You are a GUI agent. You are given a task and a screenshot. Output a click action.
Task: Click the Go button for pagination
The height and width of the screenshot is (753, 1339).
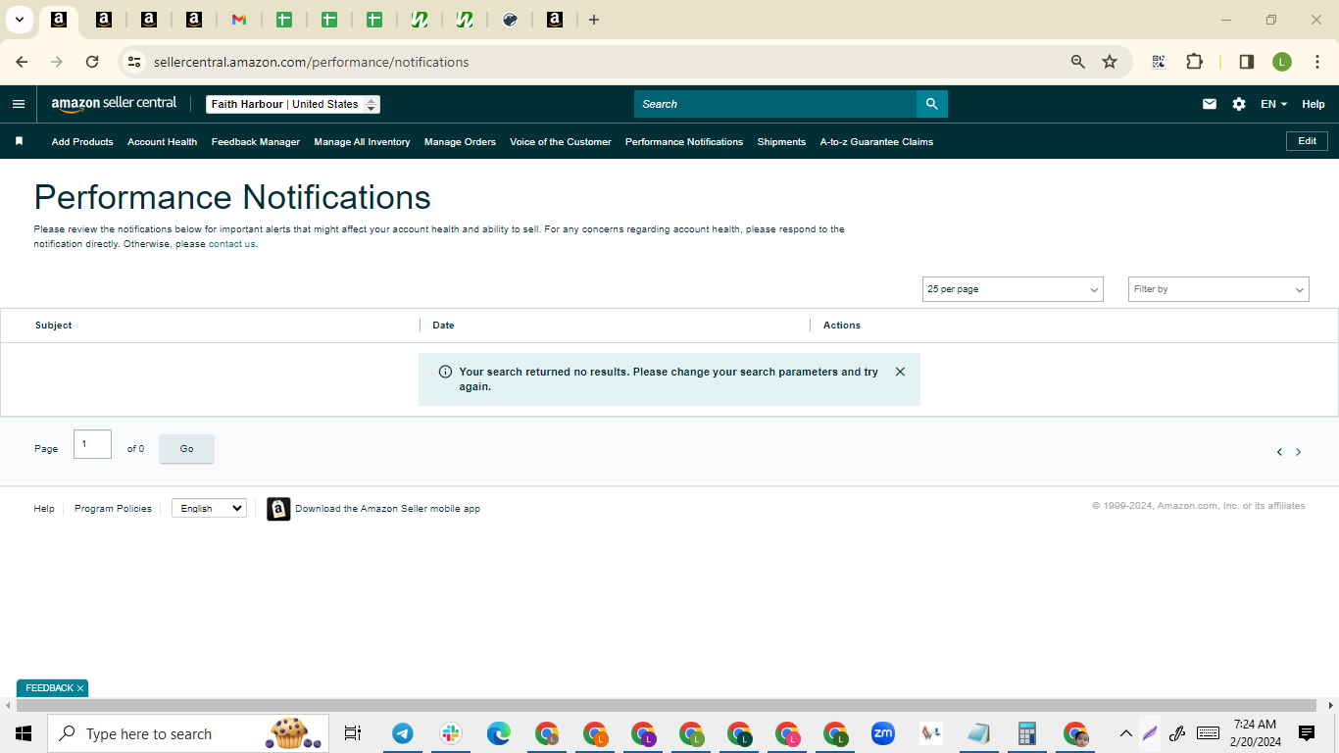pyautogui.click(x=186, y=449)
